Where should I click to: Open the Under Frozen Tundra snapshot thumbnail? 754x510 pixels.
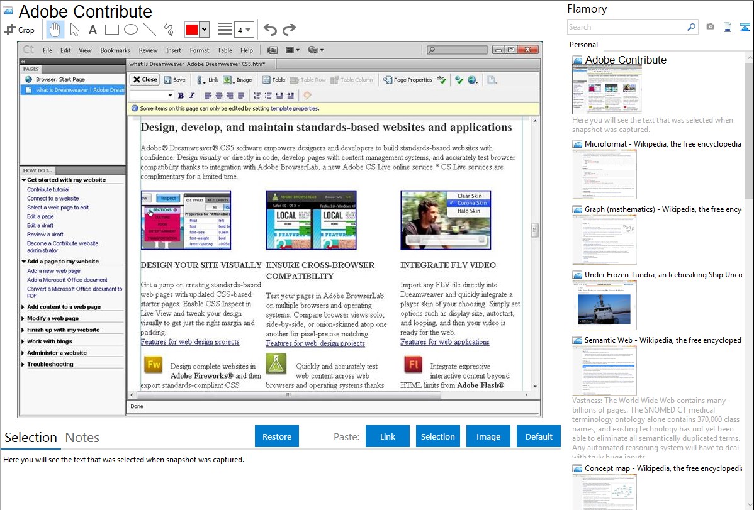(x=604, y=305)
